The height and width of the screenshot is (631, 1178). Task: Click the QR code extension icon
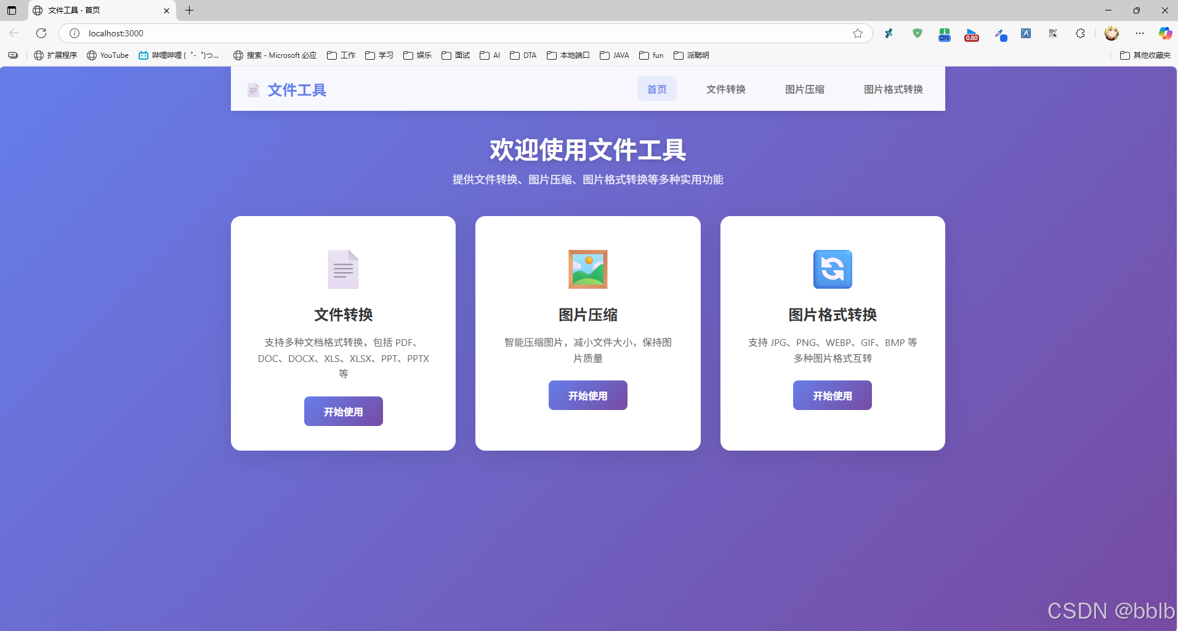point(1052,33)
